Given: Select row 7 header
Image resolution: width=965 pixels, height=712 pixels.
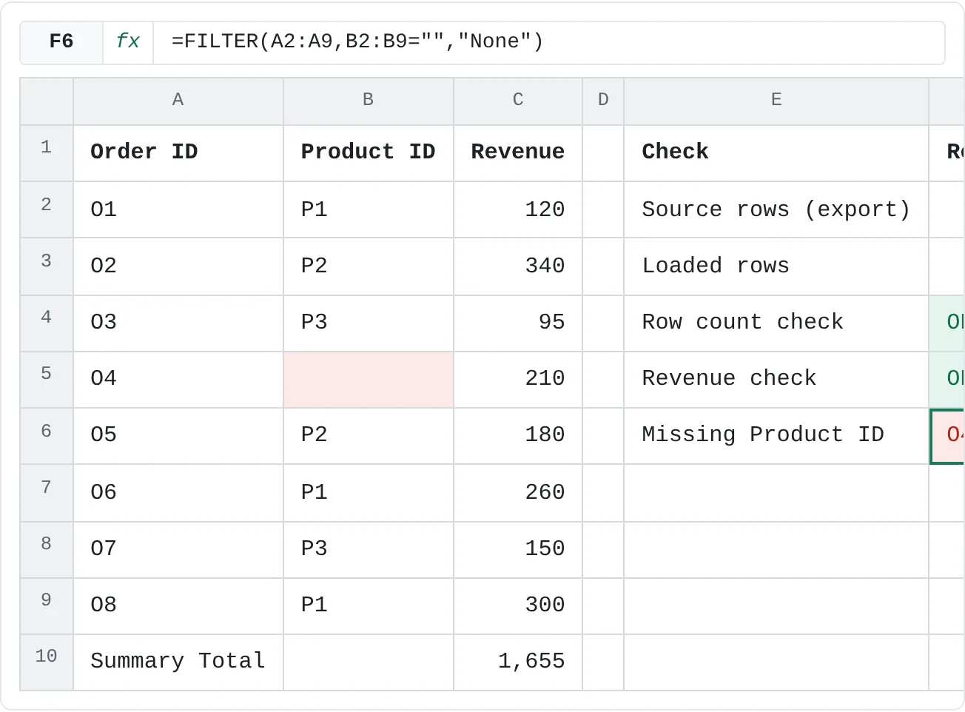Looking at the screenshot, I should [x=47, y=493].
